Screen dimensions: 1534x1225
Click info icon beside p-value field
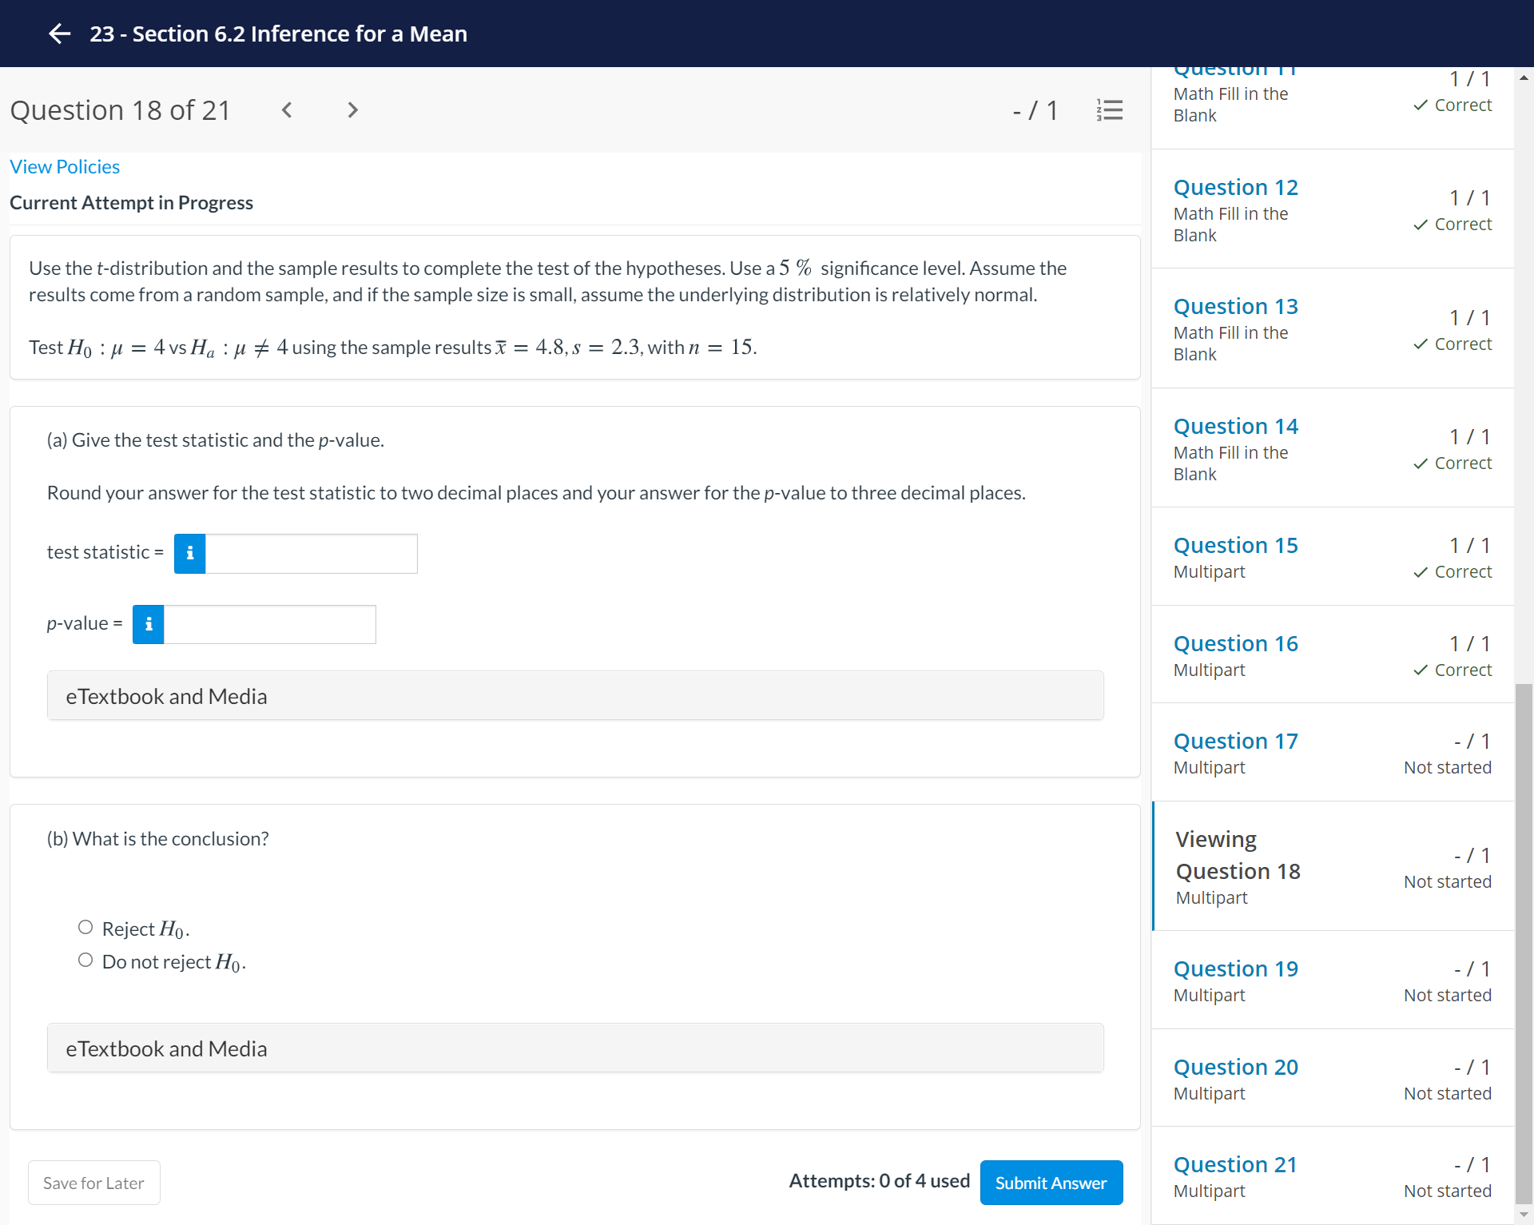[x=148, y=624]
